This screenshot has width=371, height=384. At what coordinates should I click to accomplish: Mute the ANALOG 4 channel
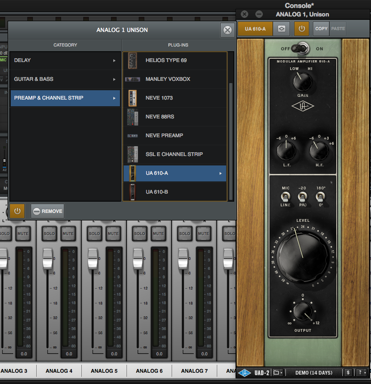(68, 234)
